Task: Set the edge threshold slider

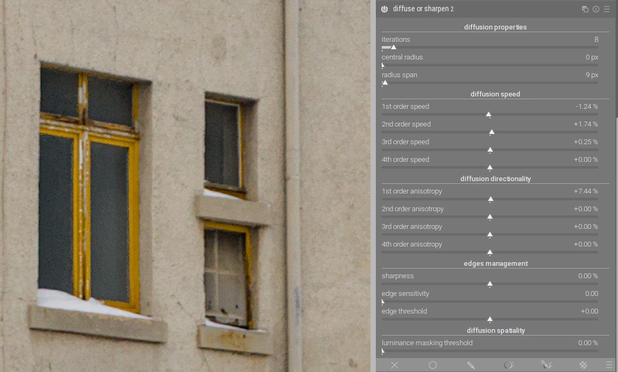Action: point(490,319)
